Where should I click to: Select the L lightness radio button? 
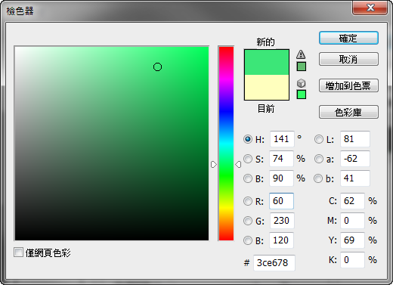click(319, 139)
